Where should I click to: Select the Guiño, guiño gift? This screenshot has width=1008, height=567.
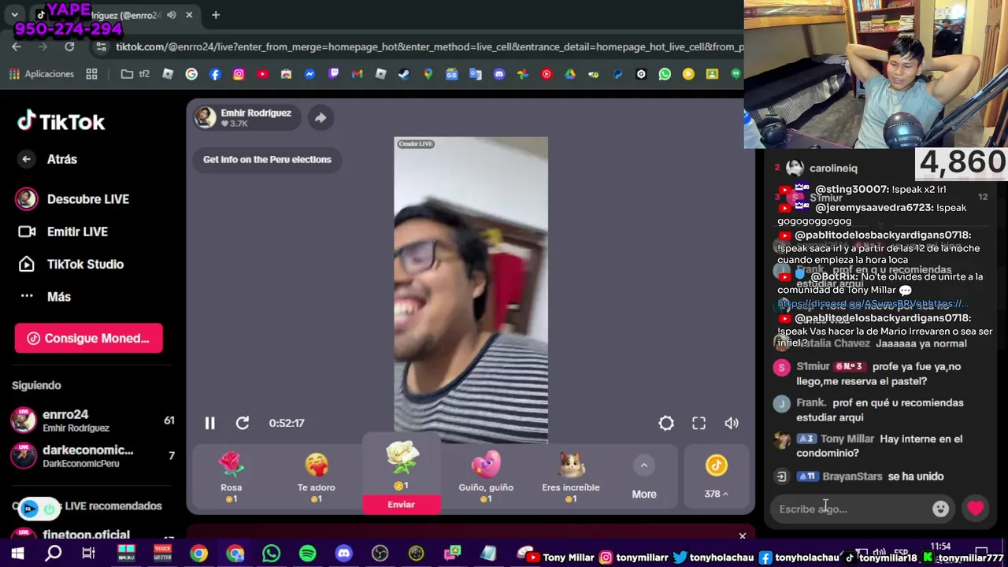click(486, 478)
